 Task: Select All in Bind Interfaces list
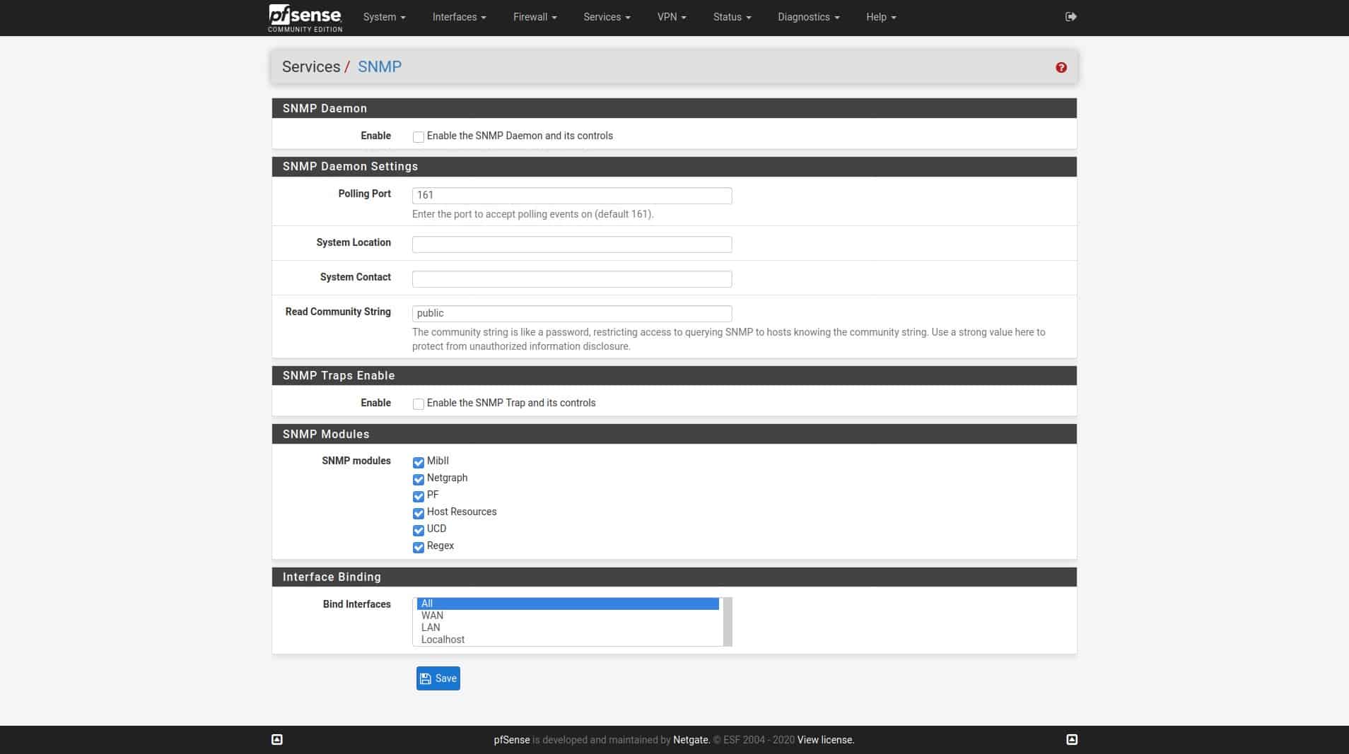pos(568,603)
